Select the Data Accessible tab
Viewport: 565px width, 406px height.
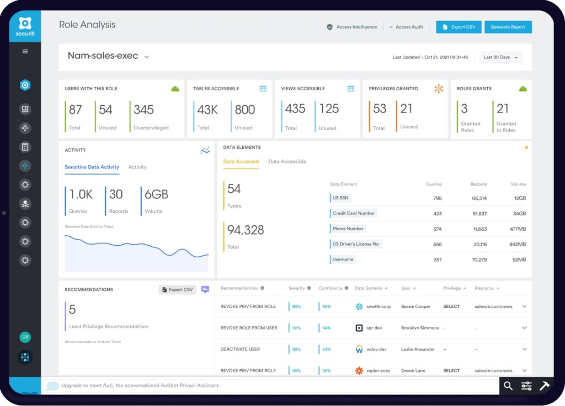tap(287, 161)
